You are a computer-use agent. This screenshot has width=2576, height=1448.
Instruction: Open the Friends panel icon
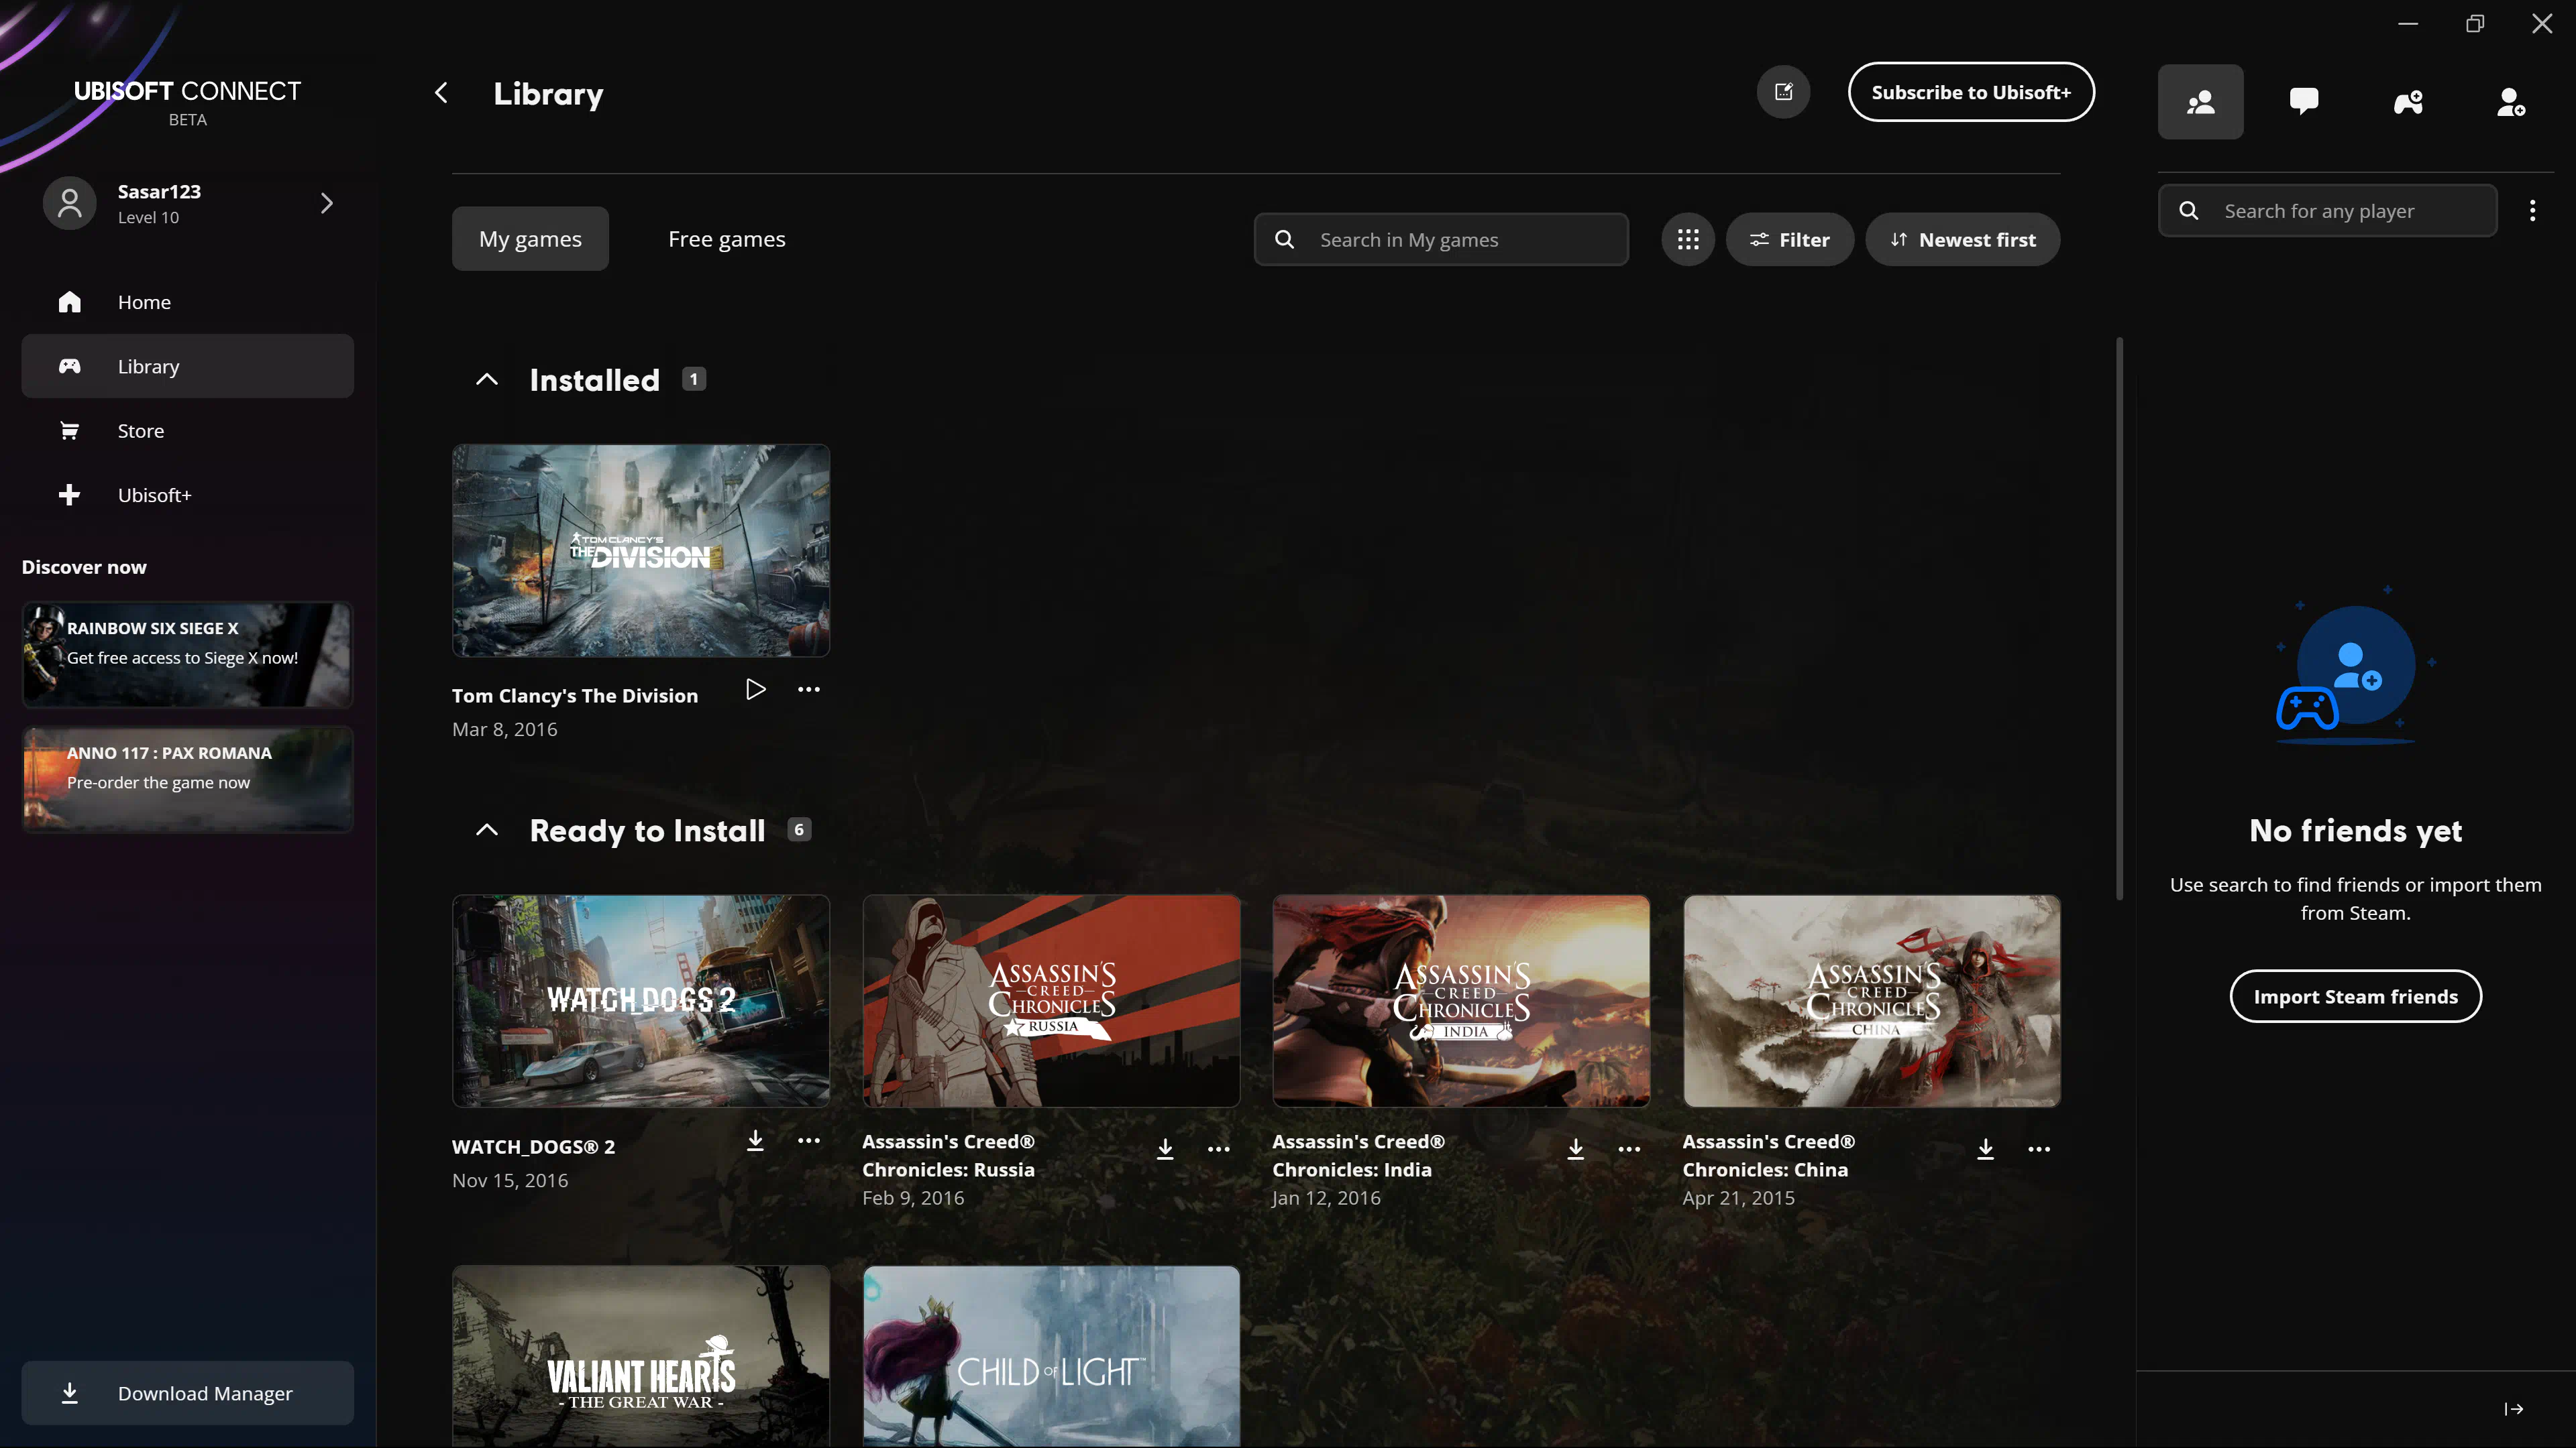[x=2200, y=102]
